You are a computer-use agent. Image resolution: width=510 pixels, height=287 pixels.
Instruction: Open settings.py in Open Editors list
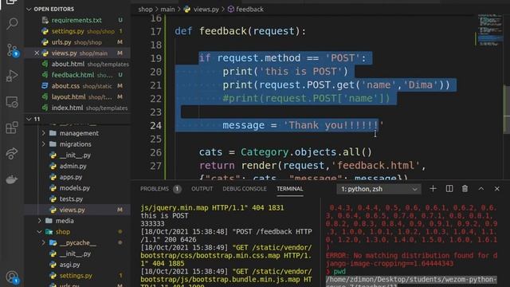coord(76,31)
